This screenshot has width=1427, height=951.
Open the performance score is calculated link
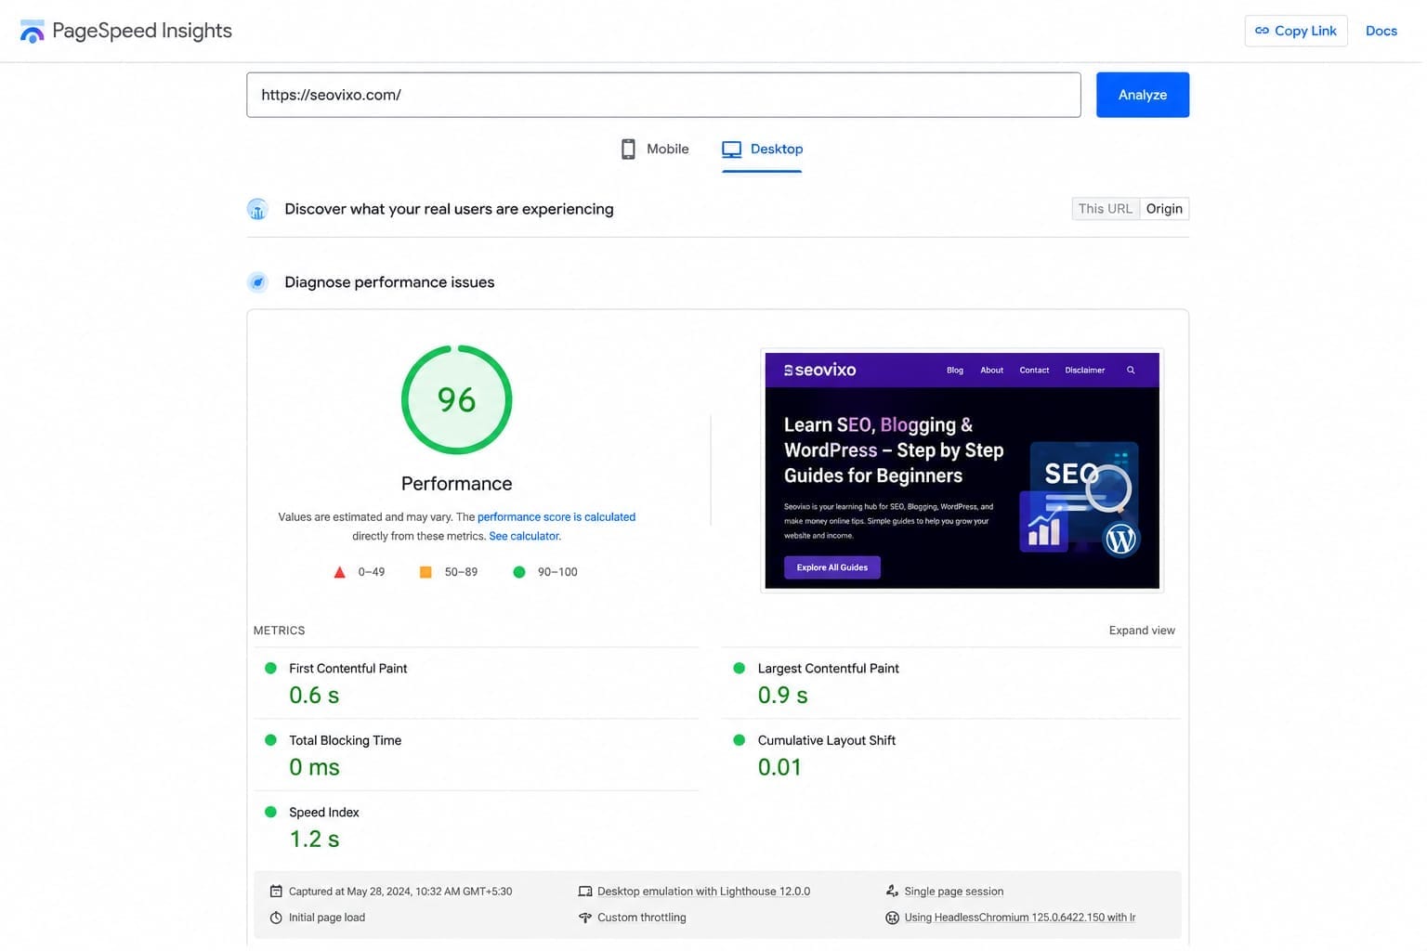[x=556, y=517]
